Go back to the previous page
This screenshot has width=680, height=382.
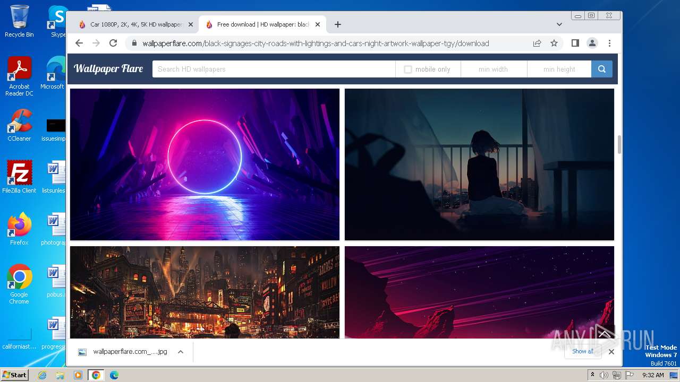(x=79, y=43)
